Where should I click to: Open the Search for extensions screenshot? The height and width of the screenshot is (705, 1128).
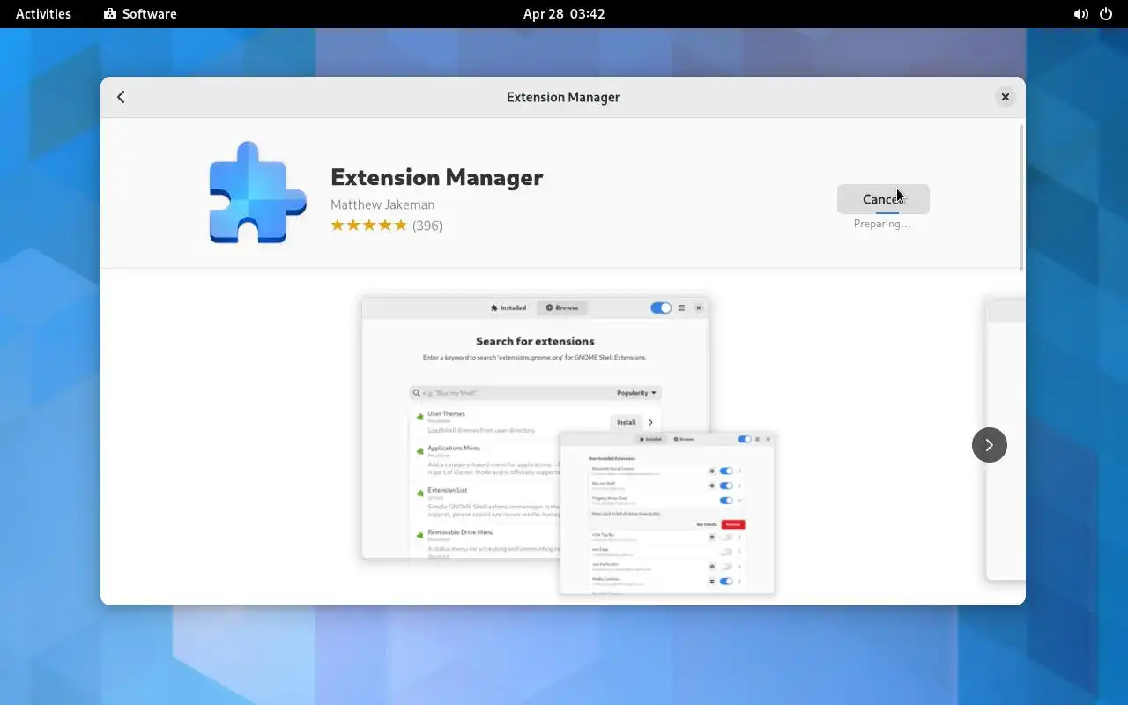click(x=568, y=445)
